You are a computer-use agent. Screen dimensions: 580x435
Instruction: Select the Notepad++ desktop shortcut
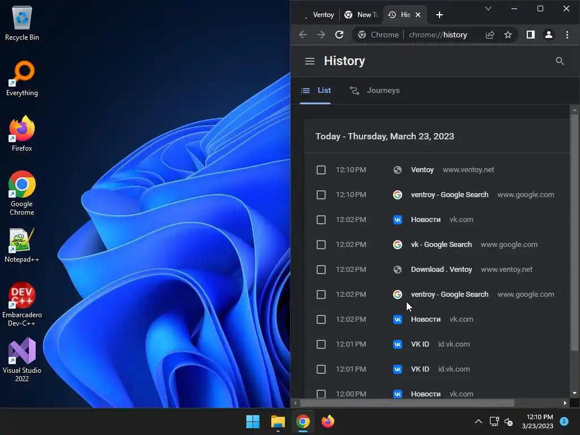[x=22, y=246]
